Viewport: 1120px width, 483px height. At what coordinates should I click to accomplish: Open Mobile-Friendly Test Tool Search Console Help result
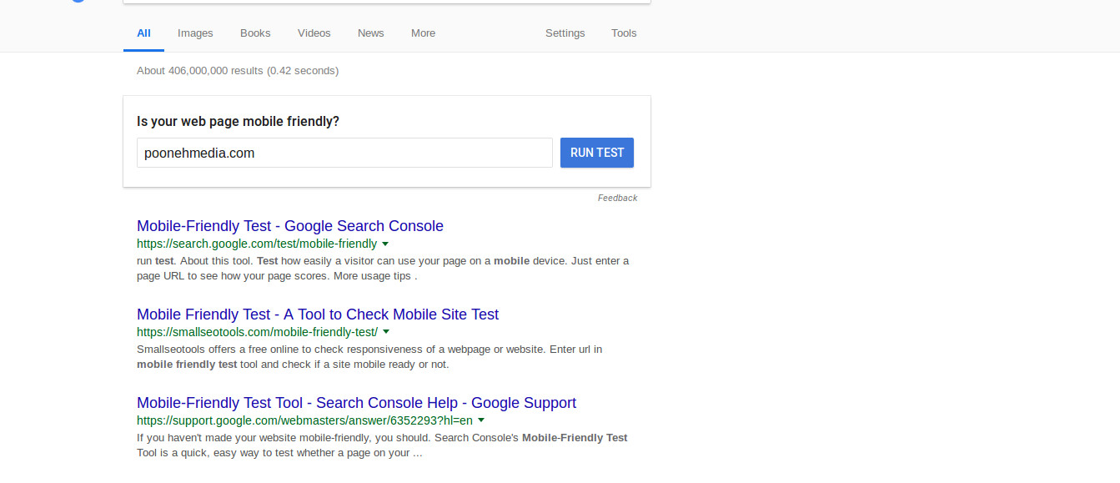pyautogui.click(x=356, y=403)
